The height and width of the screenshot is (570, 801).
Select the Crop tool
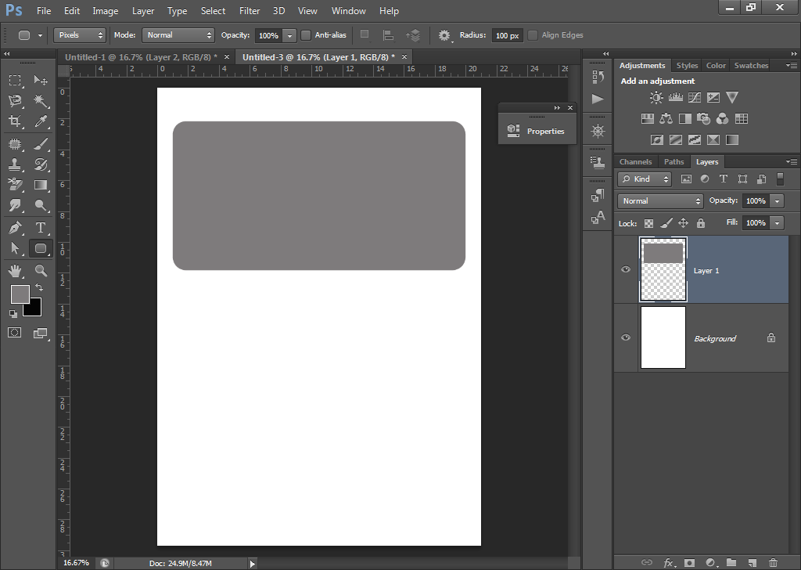(16, 121)
